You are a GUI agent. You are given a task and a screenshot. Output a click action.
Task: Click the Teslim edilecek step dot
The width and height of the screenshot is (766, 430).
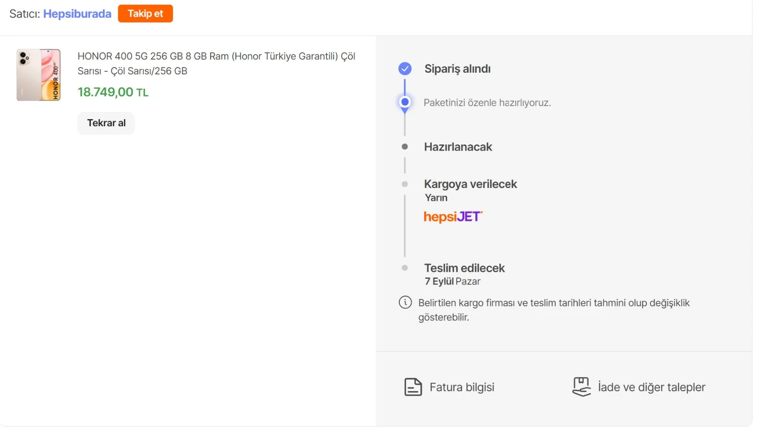[x=405, y=268]
